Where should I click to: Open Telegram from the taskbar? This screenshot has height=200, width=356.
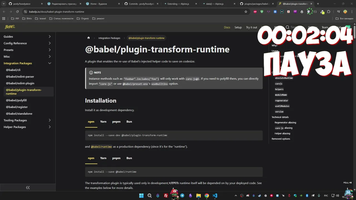(182, 196)
